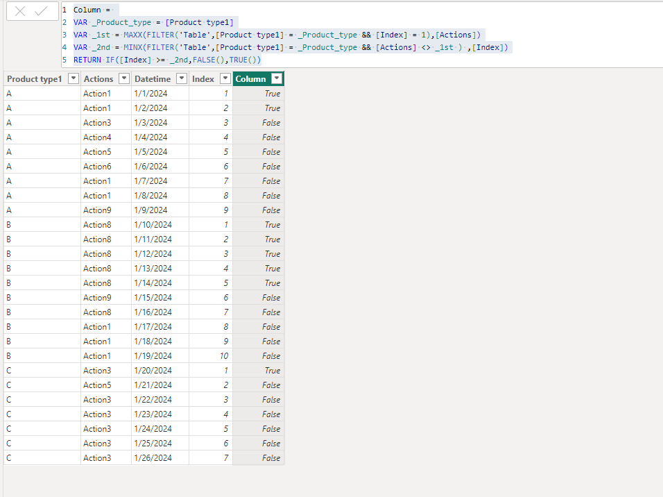Select the Action1 cell dated 1/7/2024
Screen dimensions: 663x497
106,181
